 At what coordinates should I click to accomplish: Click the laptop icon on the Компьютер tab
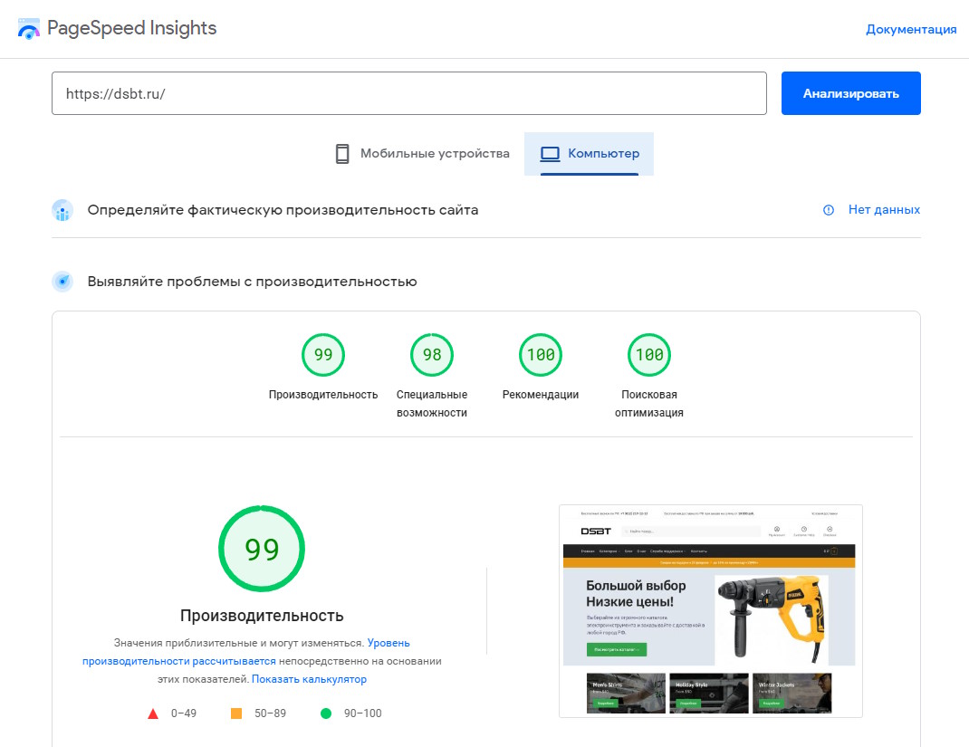(550, 154)
